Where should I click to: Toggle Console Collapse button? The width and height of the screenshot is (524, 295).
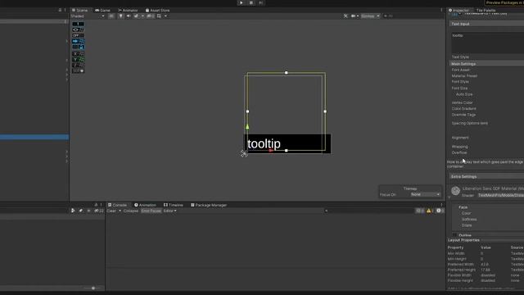pos(131,211)
